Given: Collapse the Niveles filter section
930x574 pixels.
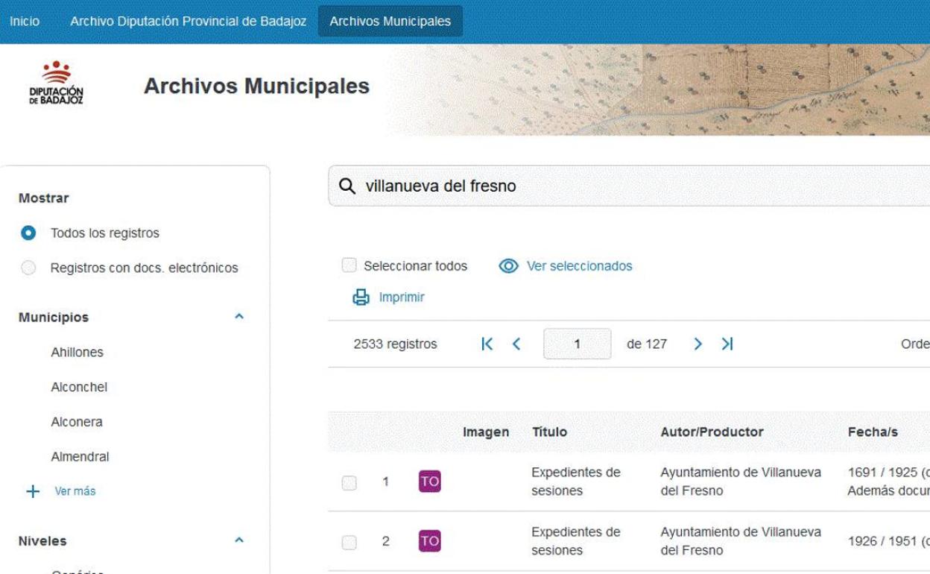Looking at the screenshot, I should coord(239,540).
